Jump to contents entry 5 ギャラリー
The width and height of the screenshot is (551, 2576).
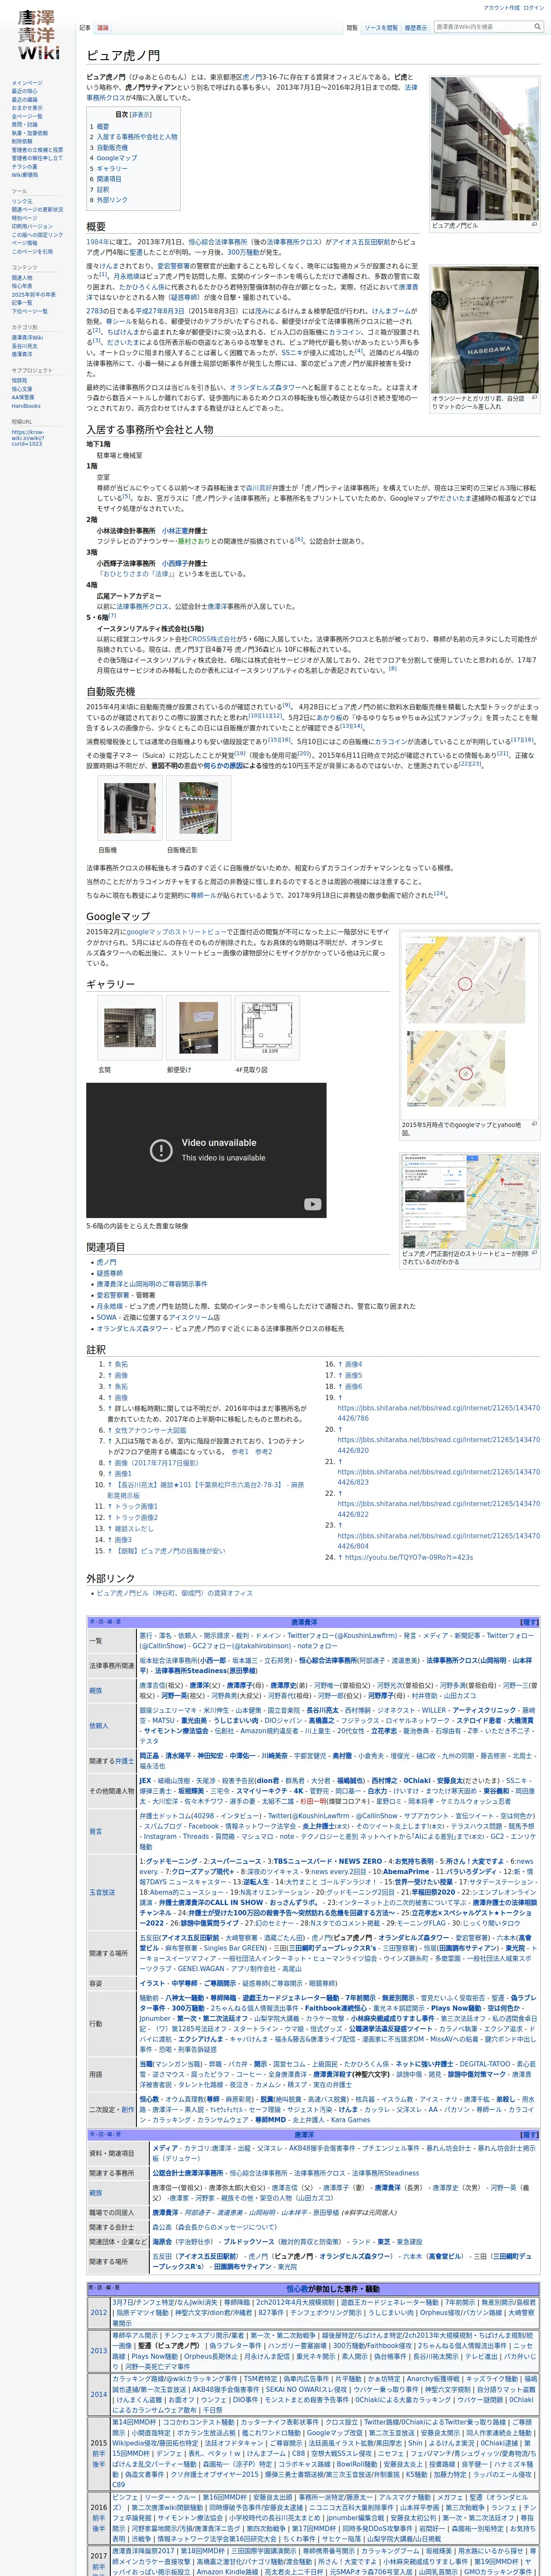(x=108, y=169)
